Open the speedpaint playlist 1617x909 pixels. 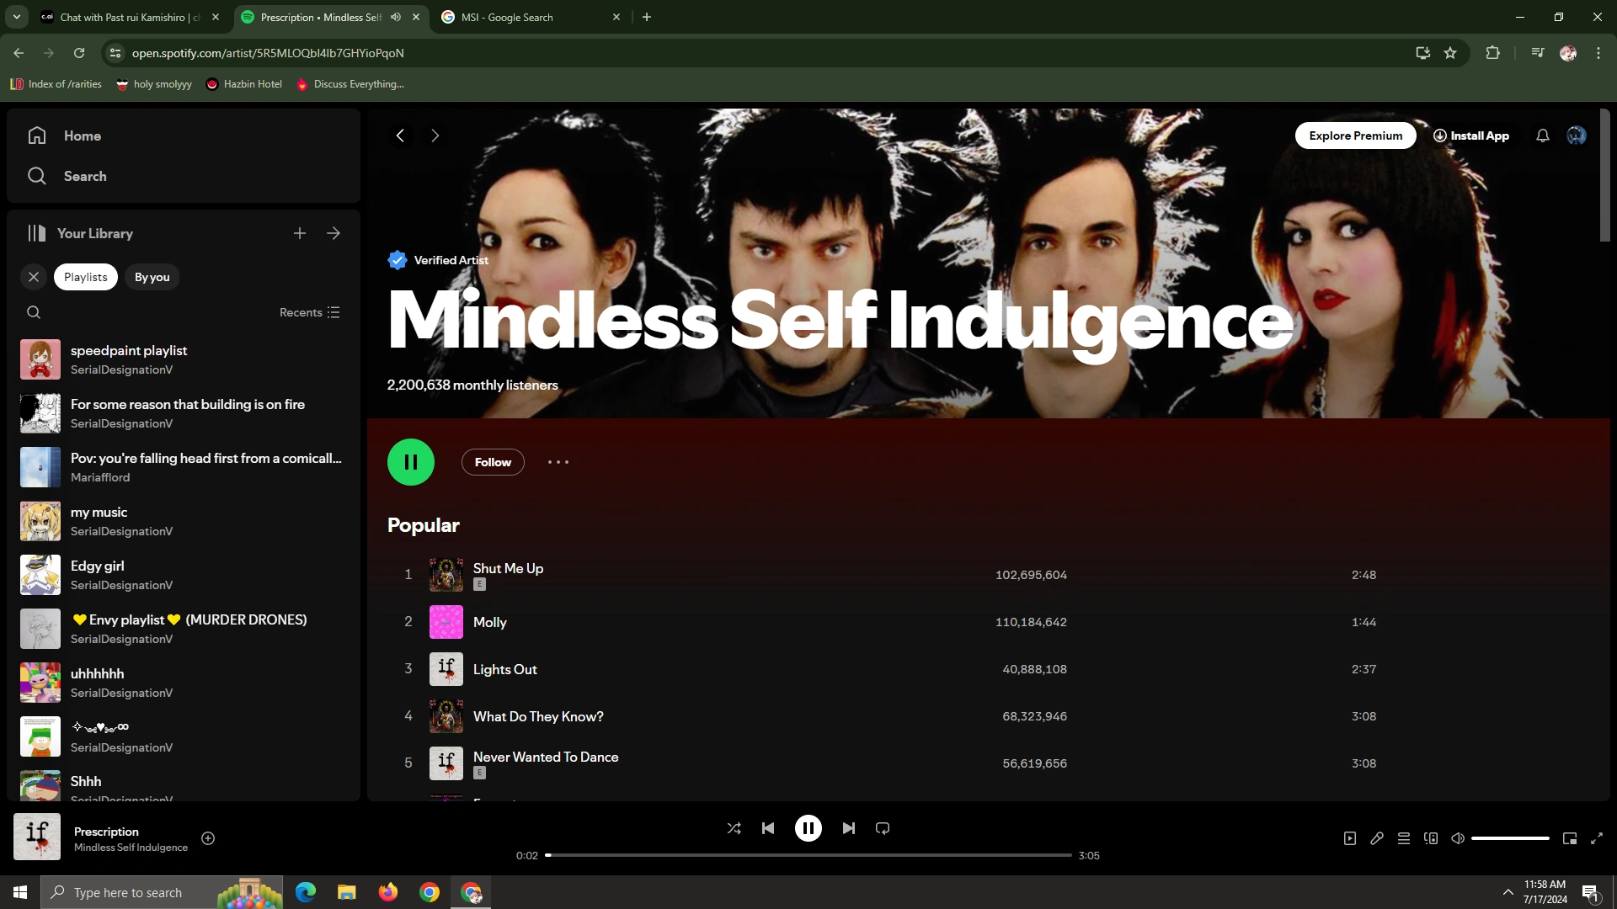tap(129, 359)
